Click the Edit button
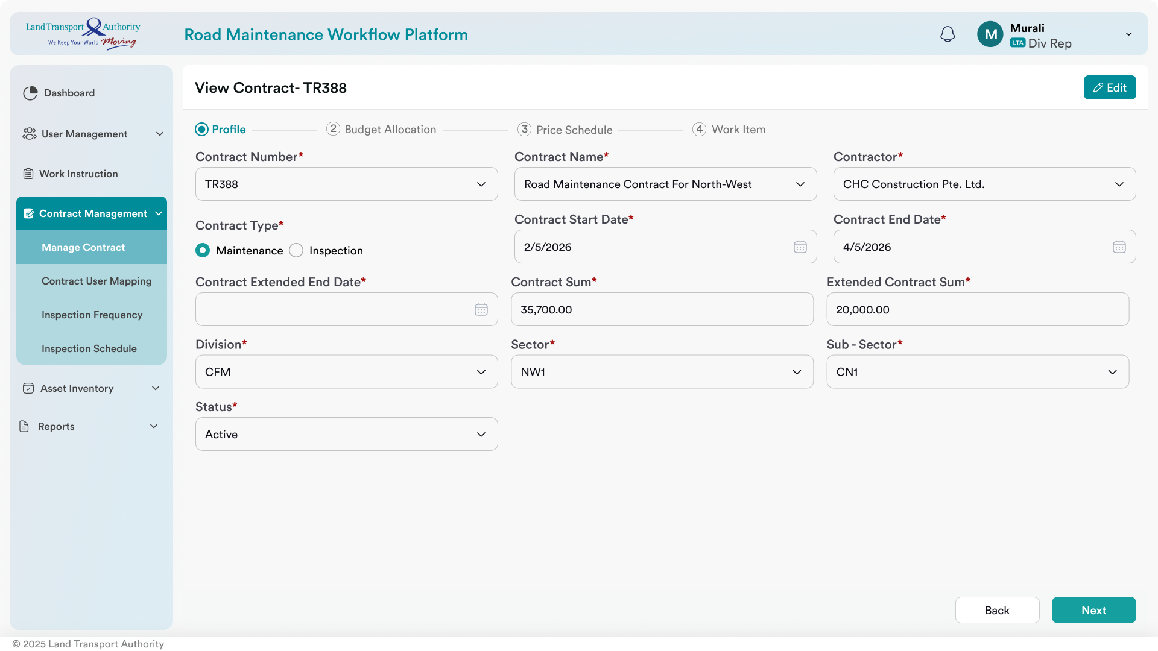 (x=1110, y=87)
